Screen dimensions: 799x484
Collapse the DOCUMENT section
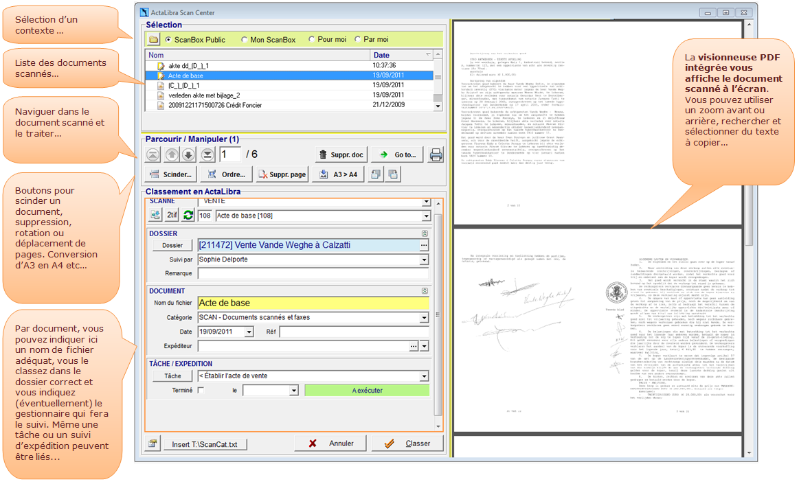(x=425, y=290)
